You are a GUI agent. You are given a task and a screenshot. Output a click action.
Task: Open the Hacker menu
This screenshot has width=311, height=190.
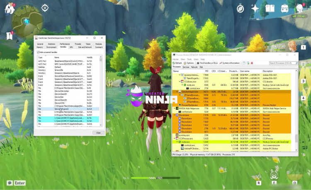[175, 59]
